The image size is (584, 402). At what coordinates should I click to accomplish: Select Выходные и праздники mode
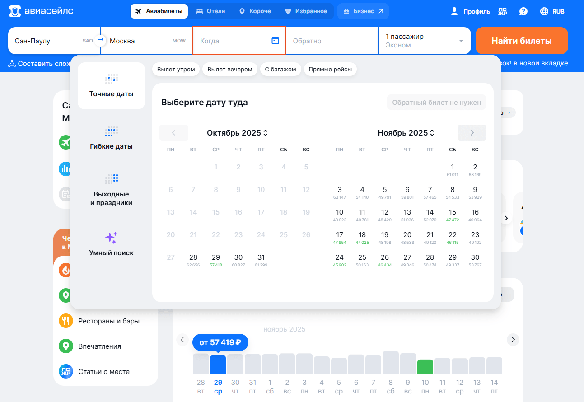[x=111, y=191]
